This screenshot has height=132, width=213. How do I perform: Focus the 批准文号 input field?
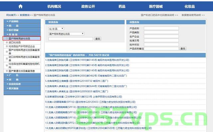[161, 41]
